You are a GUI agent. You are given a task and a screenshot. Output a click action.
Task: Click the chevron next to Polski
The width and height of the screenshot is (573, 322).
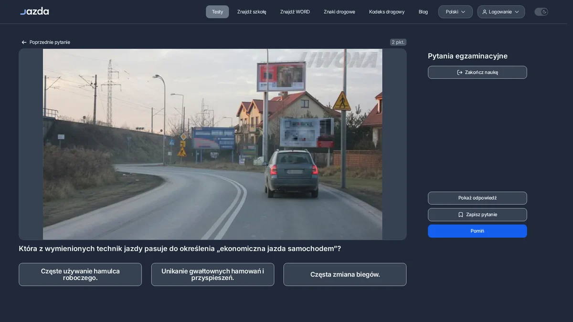463,12
